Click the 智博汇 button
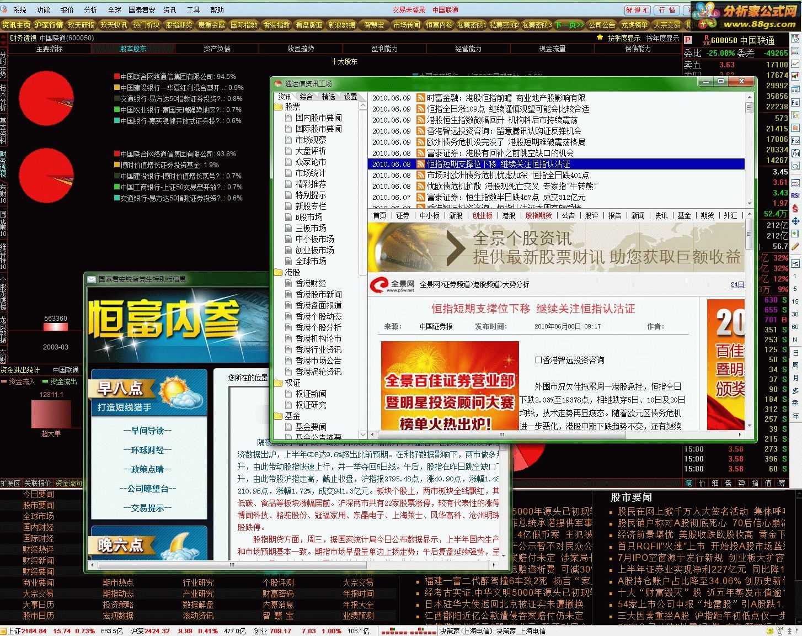The height and width of the screenshot is (636, 802). pos(637,10)
